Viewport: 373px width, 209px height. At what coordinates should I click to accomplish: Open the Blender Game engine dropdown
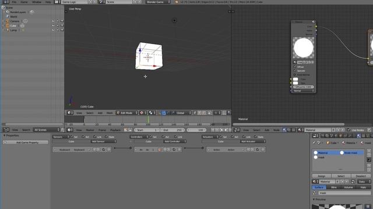pyautogui.click(x=158, y=2)
